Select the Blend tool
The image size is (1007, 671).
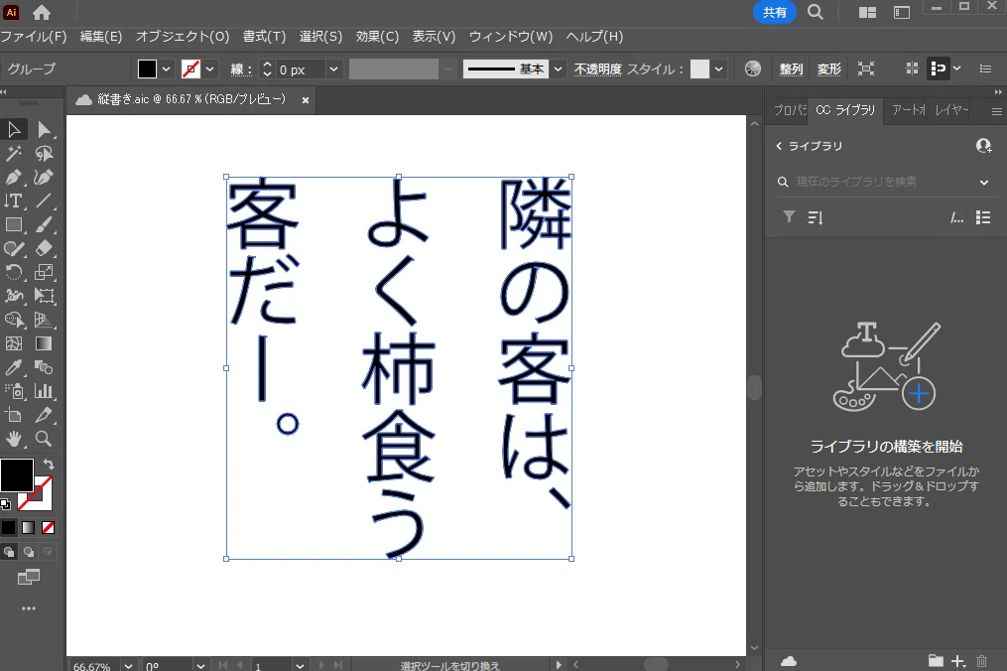point(43,367)
